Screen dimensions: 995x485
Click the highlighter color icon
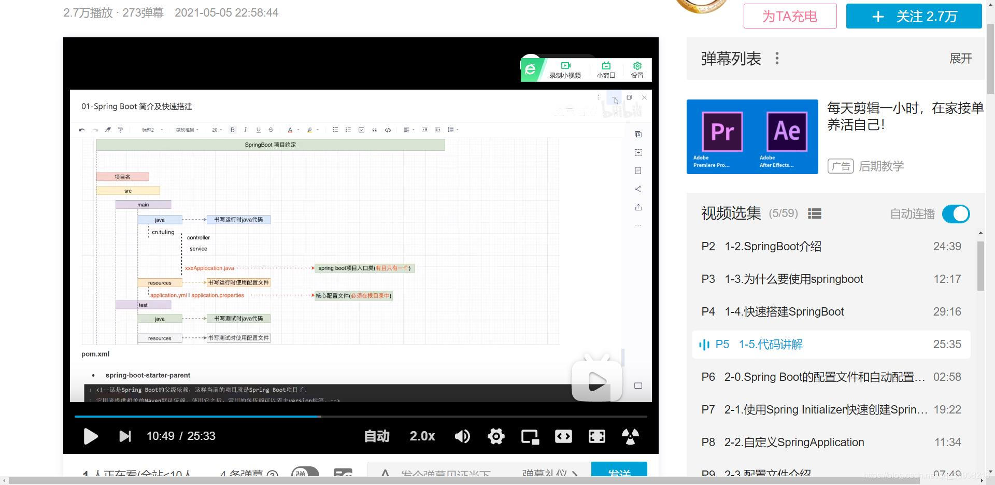click(310, 130)
